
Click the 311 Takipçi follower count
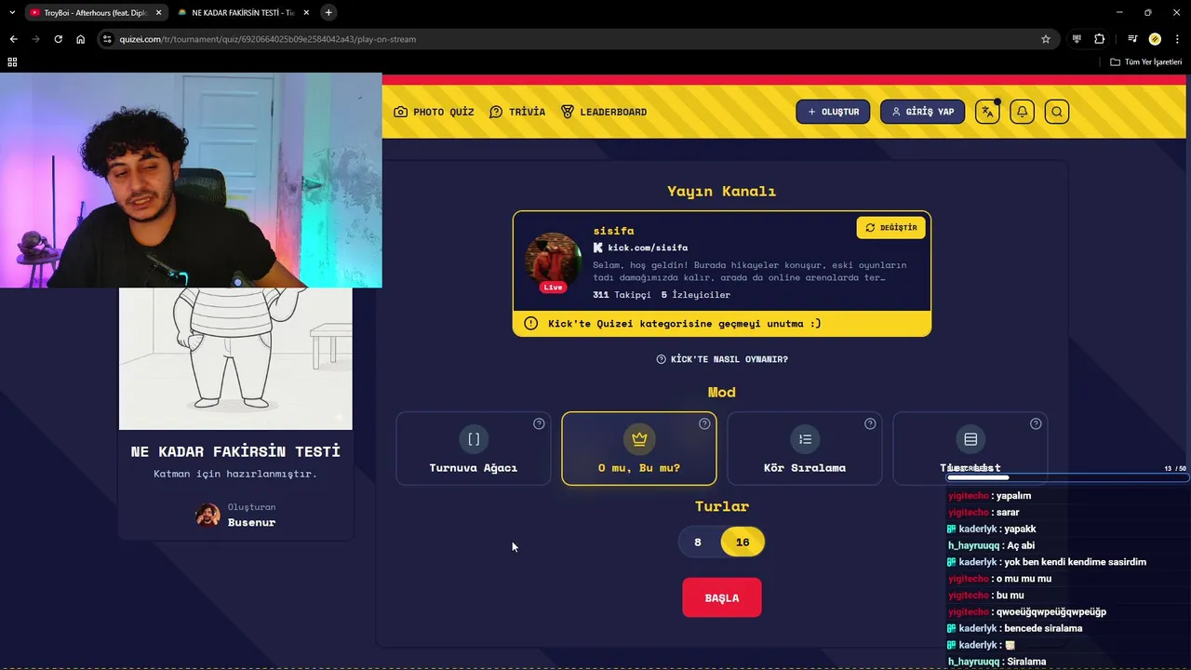point(621,295)
